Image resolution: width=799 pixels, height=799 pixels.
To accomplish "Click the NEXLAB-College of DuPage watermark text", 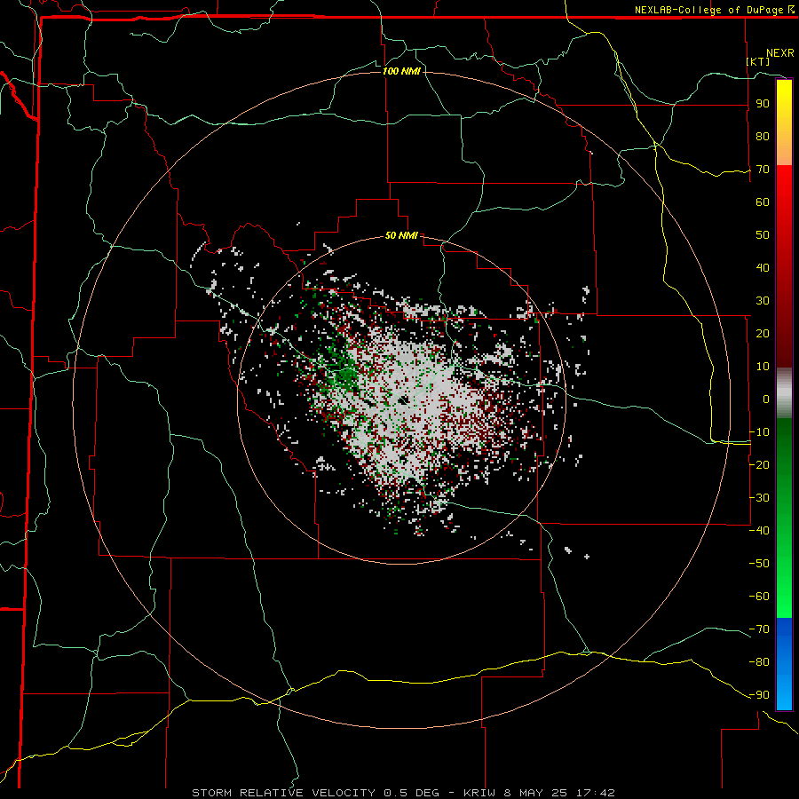I will (714, 10).
